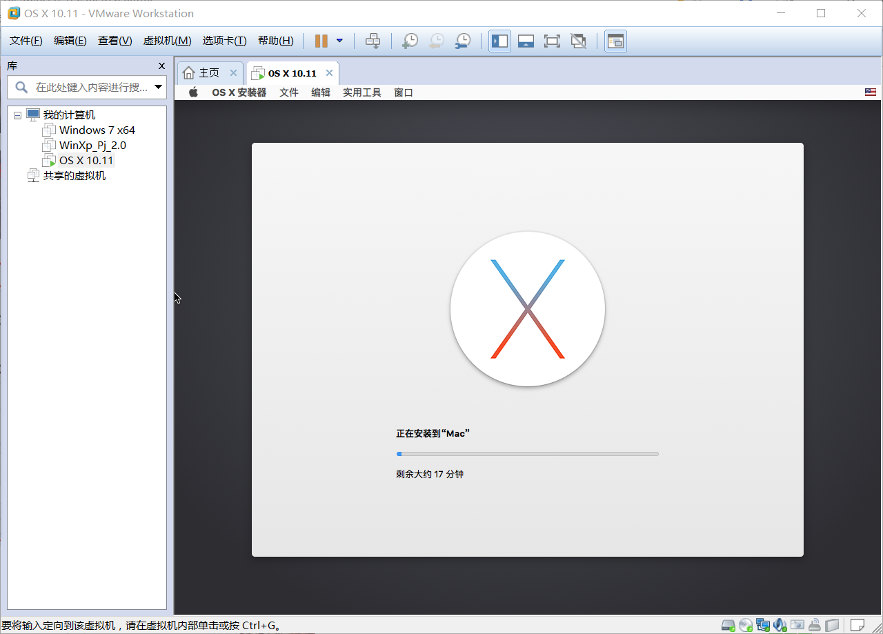Click the 正在安装到"Mac" label
The height and width of the screenshot is (634, 883).
[x=433, y=433]
